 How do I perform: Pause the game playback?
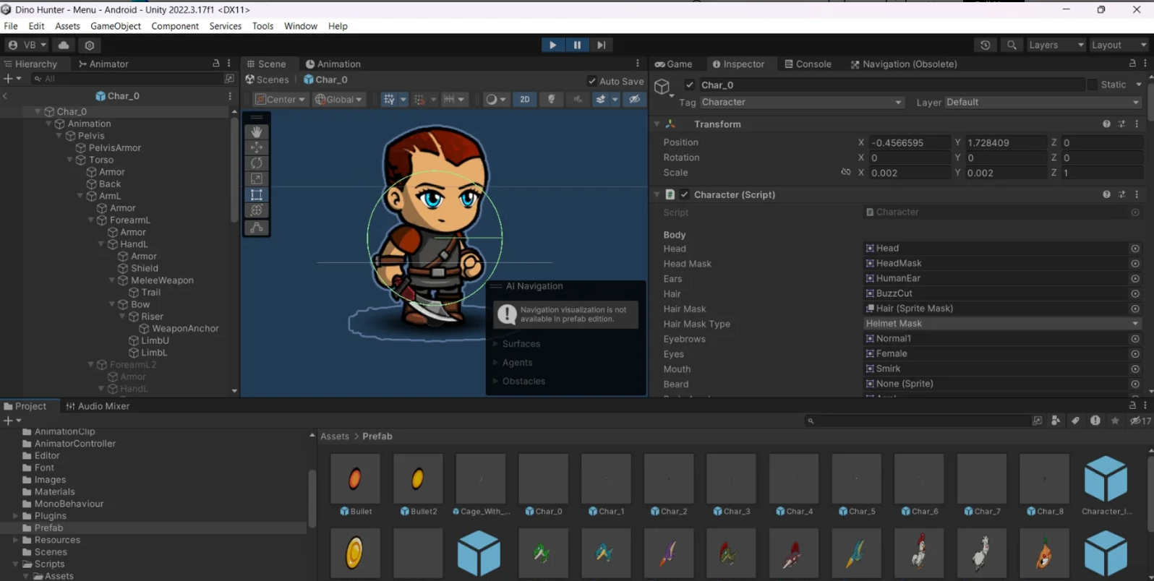(x=576, y=45)
